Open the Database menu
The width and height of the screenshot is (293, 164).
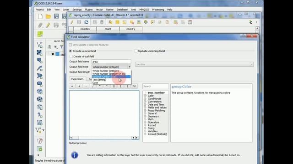[x=122, y=10]
